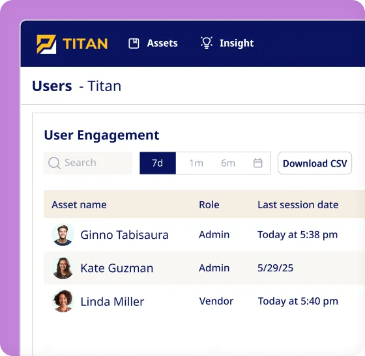
Task: Select the name Kate Guzman
Action: (117, 268)
